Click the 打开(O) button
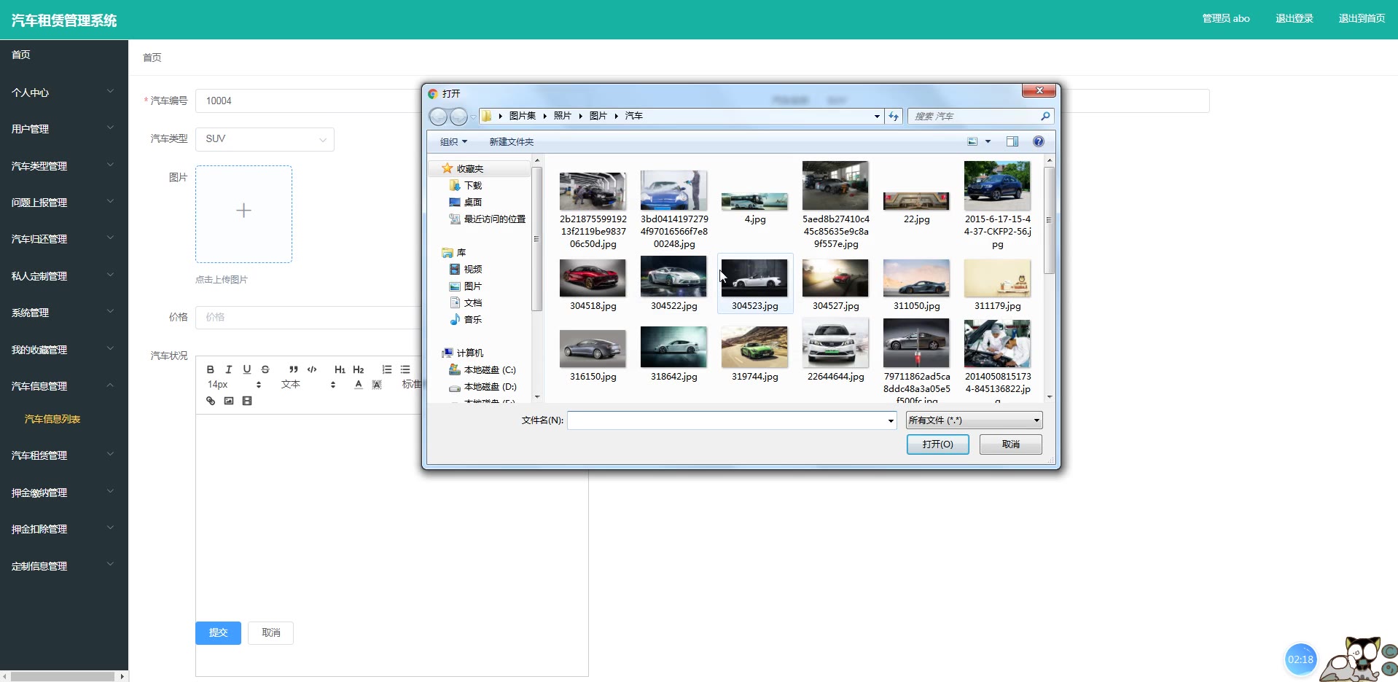The image size is (1398, 682). tap(937, 444)
